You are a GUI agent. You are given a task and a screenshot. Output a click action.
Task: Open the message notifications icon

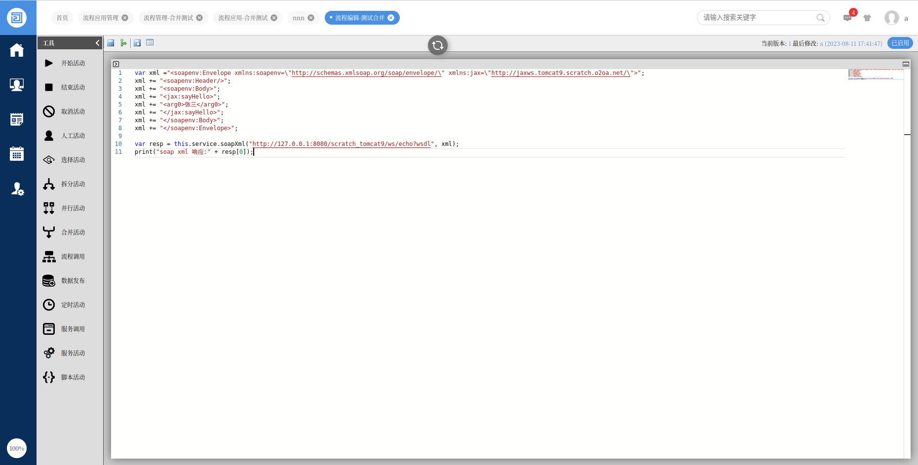pyautogui.click(x=848, y=18)
